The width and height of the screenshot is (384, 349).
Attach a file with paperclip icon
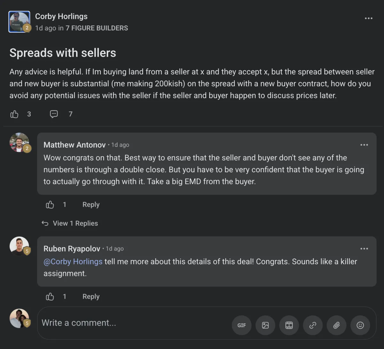[x=336, y=325]
